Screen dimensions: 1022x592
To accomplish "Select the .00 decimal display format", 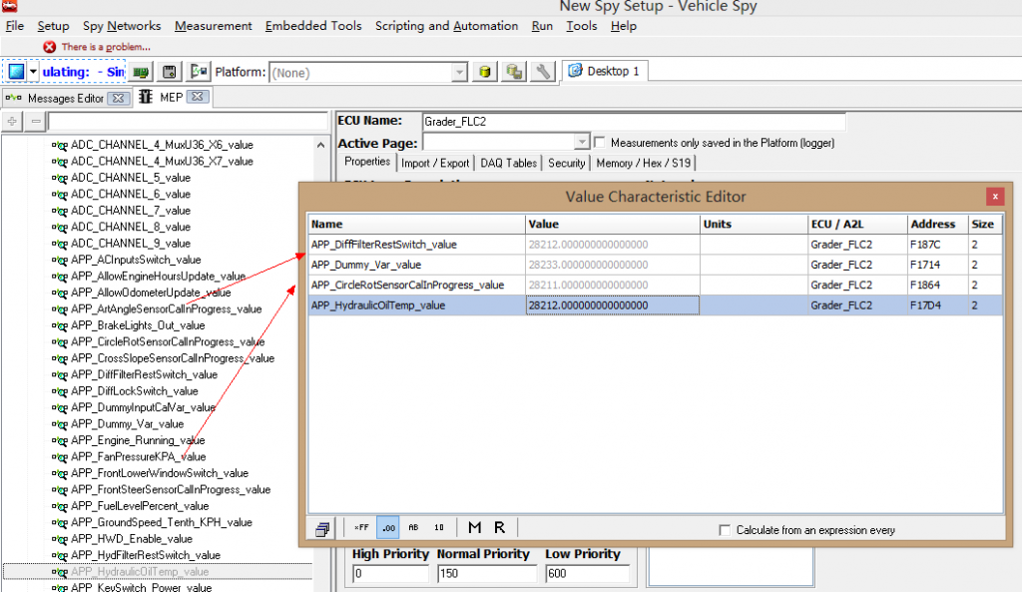I will 388,528.
